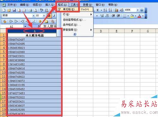Select column D header
The height and width of the screenshot is (117, 158).
(x=101, y=31)
